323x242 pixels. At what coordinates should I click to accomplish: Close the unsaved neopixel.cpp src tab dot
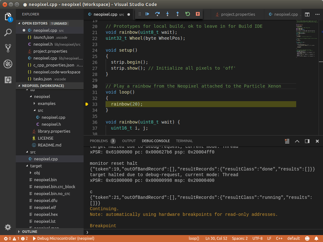[129, 14]
